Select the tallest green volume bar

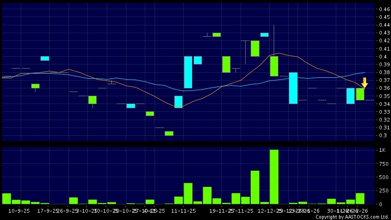coord(274,177)
